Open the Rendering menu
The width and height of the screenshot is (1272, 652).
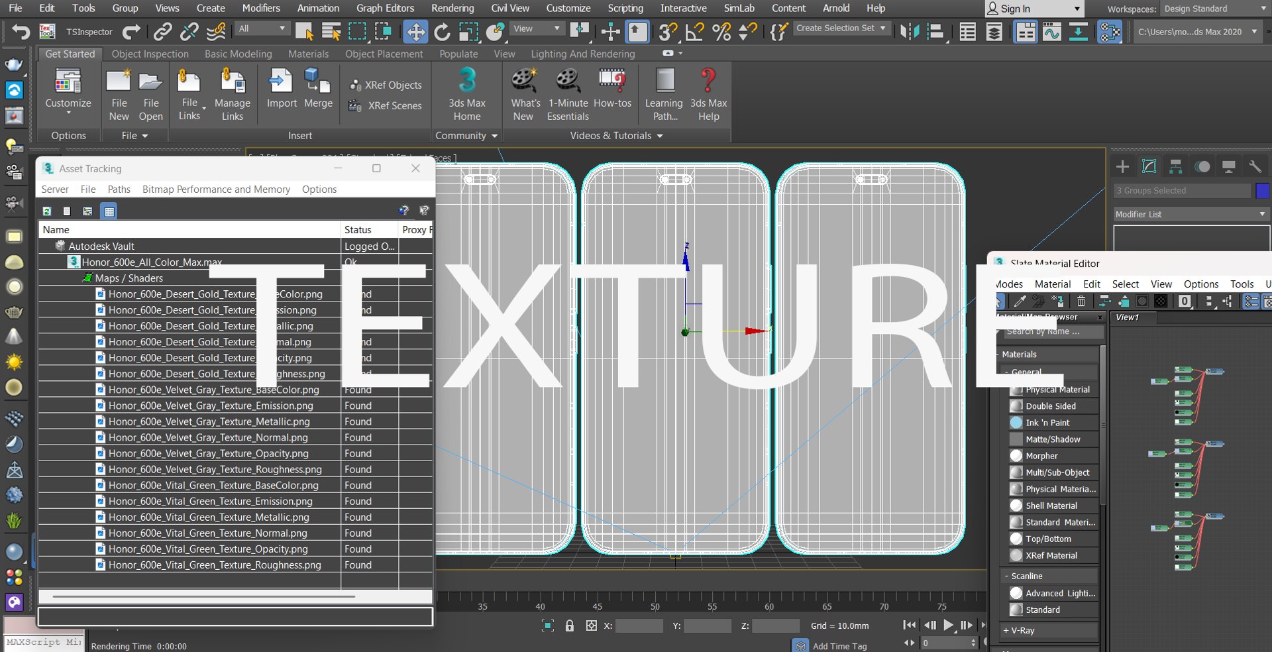pyautogui.click(x=452, y=8)
